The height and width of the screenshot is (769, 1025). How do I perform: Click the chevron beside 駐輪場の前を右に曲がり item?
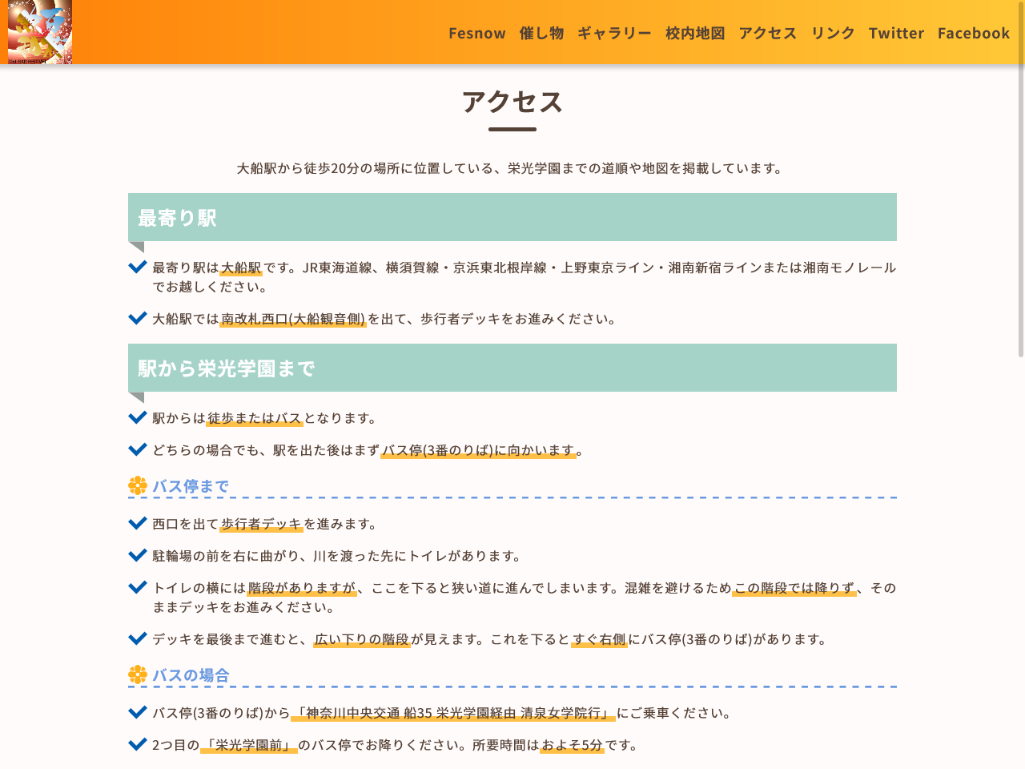point(137,554)
